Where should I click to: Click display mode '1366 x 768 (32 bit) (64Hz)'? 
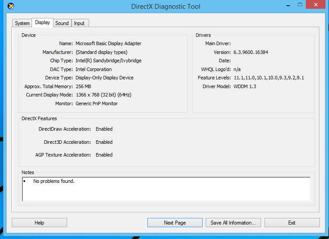104,95
